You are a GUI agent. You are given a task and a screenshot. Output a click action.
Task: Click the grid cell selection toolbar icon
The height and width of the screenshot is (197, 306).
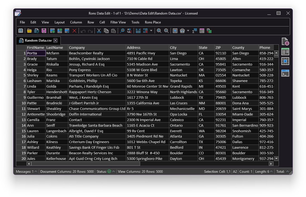(175, 31)
